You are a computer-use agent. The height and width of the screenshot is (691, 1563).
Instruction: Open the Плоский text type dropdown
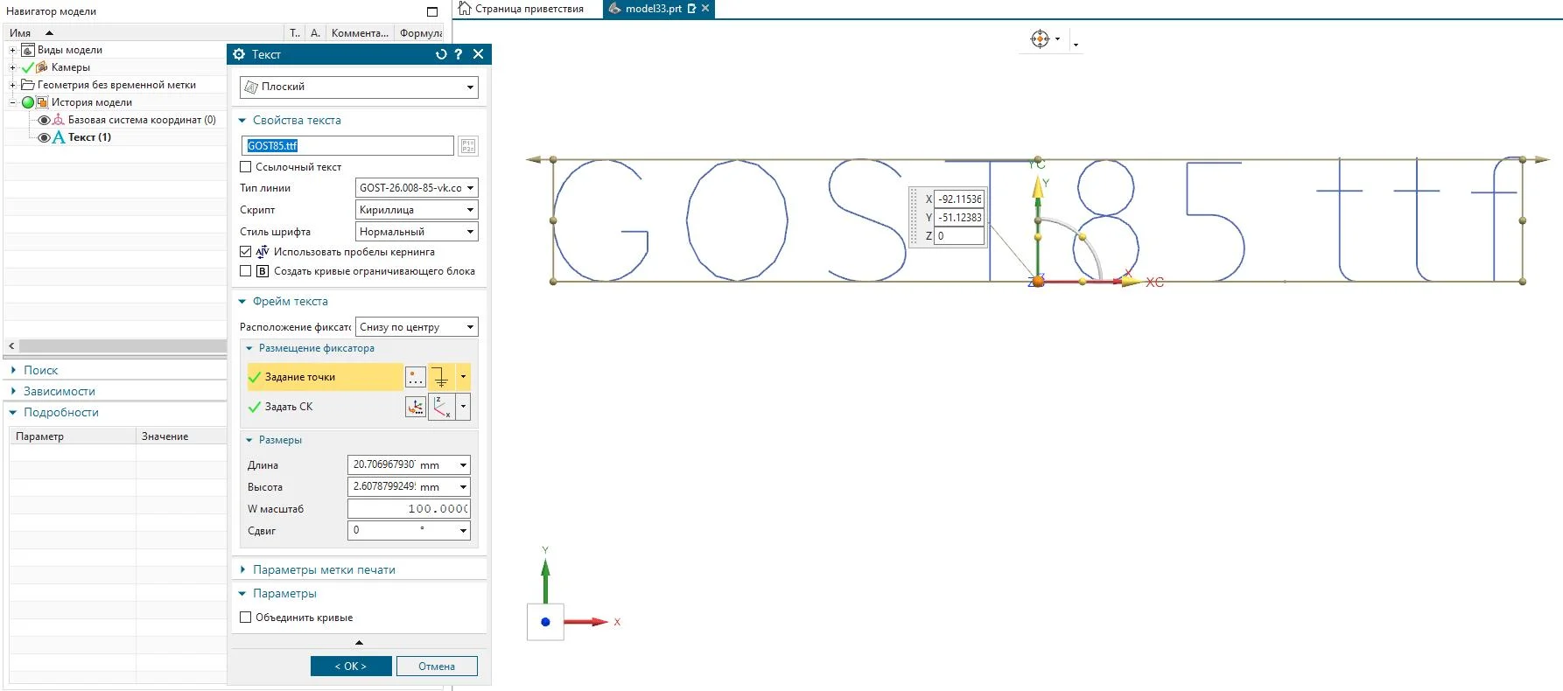click(x=359, y=87)
